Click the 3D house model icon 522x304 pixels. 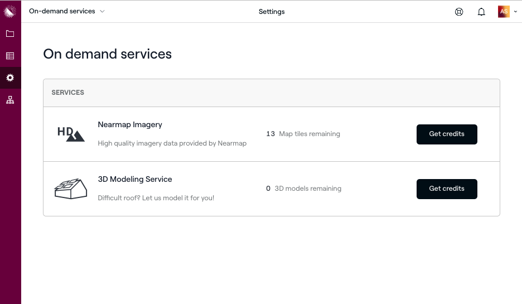click(71, 189)
